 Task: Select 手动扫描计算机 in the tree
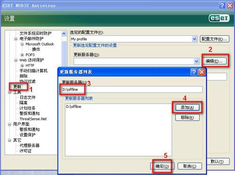pos(33,71)
